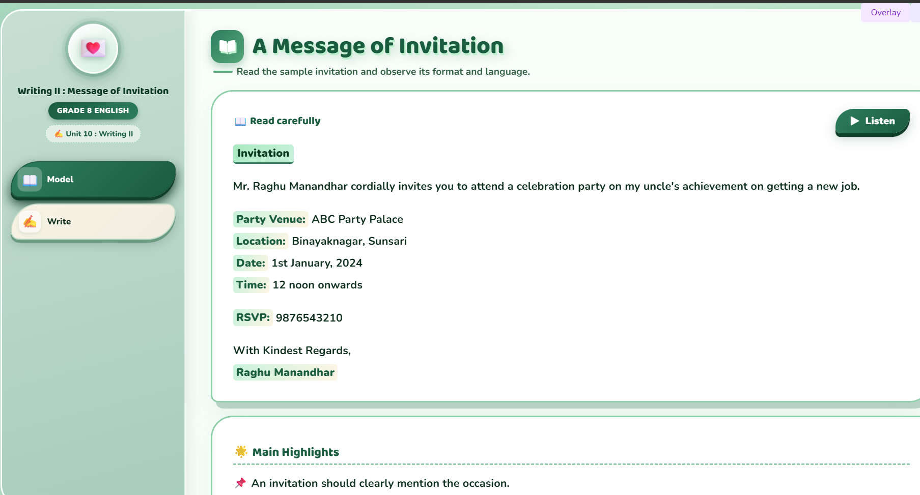This screenshot has height=495, width=920.
Task: Click the writing hand icon on Write tab
Action: point(30,222)
